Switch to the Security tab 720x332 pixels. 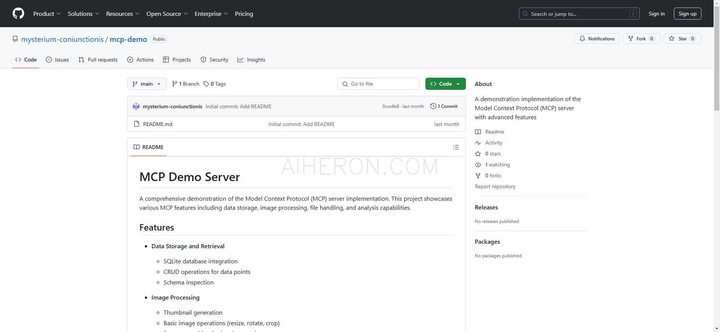(214, 60)
